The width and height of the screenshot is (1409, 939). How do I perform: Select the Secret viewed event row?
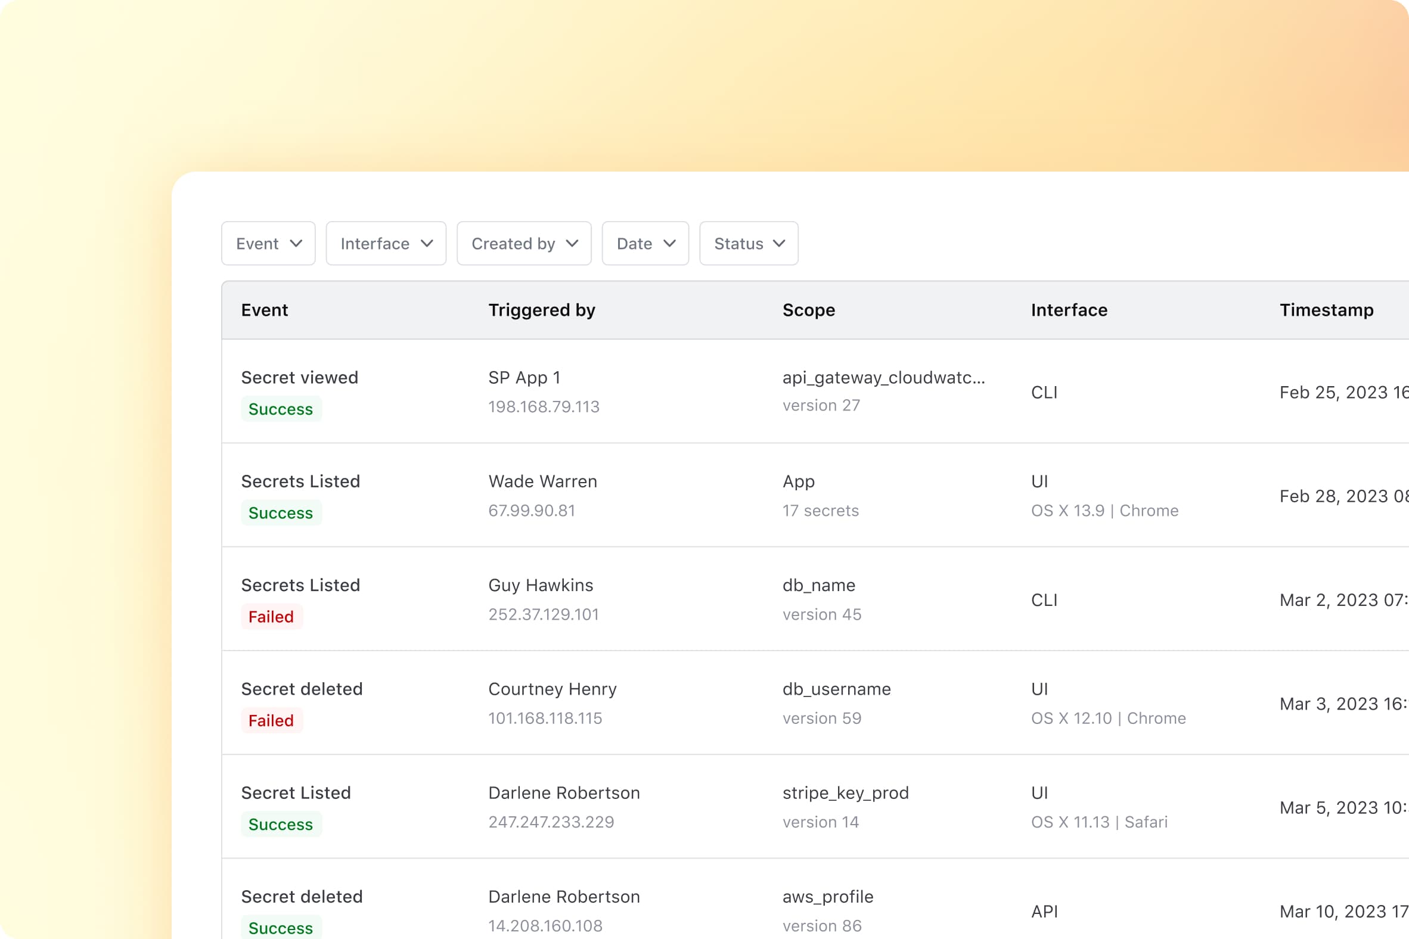(299, 378)
